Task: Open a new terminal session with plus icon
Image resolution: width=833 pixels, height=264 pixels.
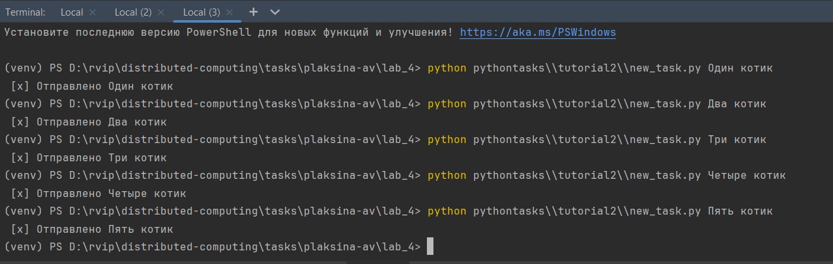Action: click(254, 12)
